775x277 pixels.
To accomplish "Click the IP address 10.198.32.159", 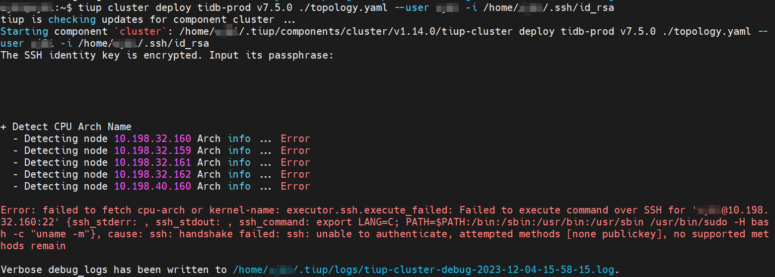I will (x=152, y=150).
